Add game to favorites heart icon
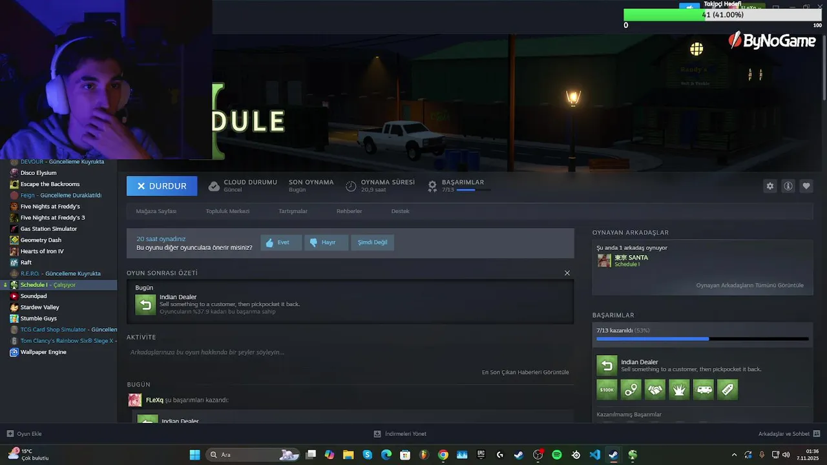Screen dimensions: 827x465 [x=806, y=186]
